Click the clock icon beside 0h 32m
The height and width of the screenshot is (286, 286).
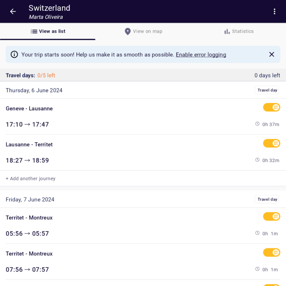pos(258,160)
